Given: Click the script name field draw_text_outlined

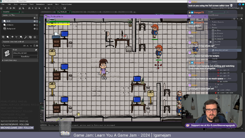Looking at the screenshot, I should [x=25, y=53].
